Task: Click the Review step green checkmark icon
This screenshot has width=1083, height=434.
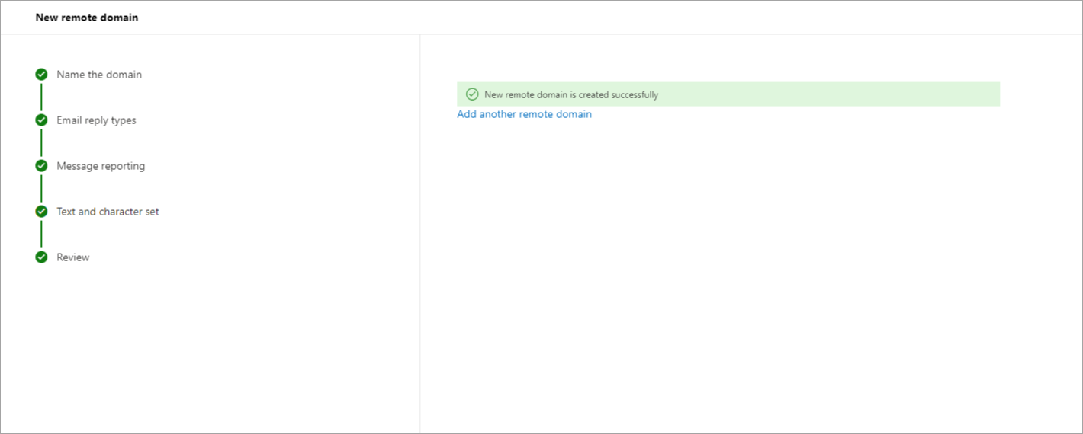Action: tap(41, 257)
